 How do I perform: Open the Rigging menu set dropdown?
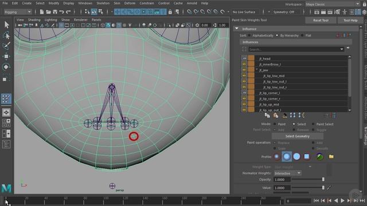pos(18,12)
